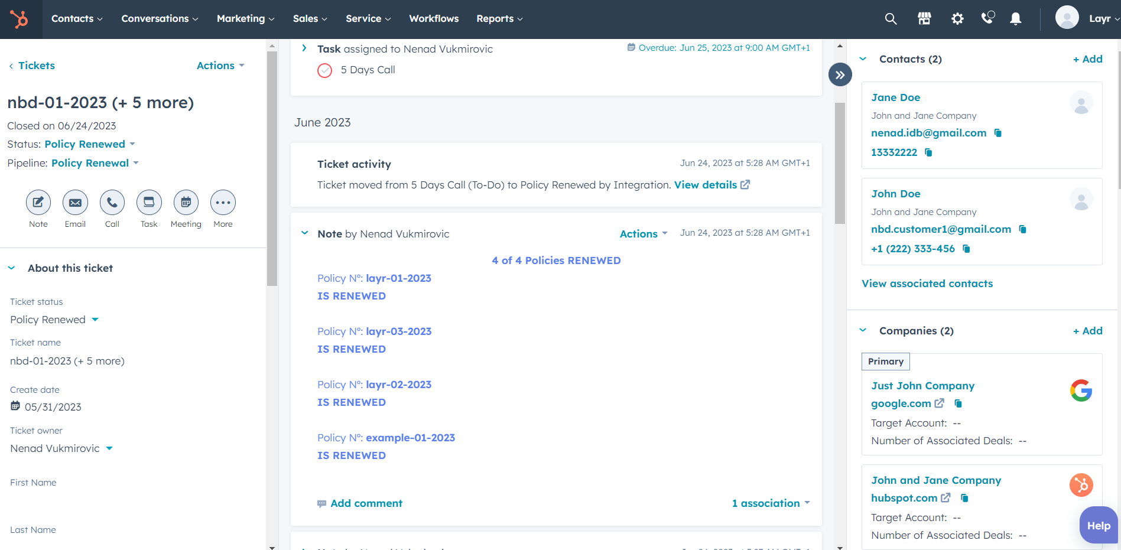Copy Jane Doe's email address
1121x550 pixels.
pyautogui.click(x=998, y=133)
